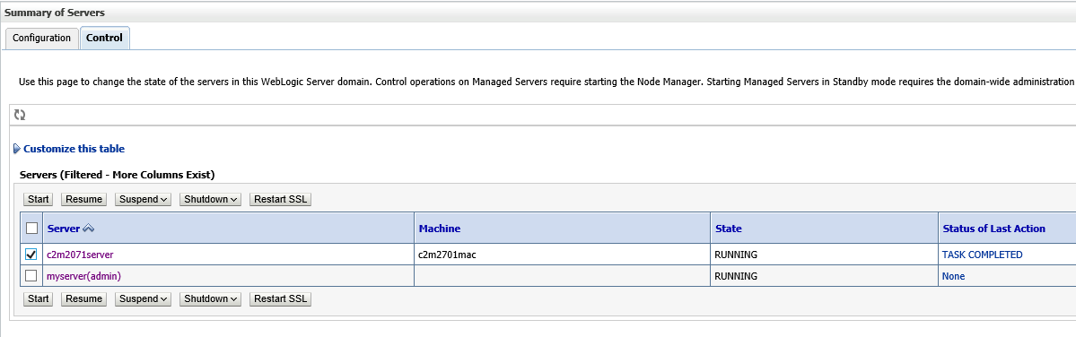Screen dimensions: 1076x337
Task: Sort by the State column header
Action: tap(728, 229)
